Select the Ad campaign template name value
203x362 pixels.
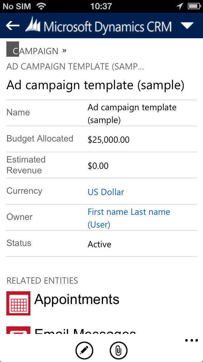coord(132,113)
